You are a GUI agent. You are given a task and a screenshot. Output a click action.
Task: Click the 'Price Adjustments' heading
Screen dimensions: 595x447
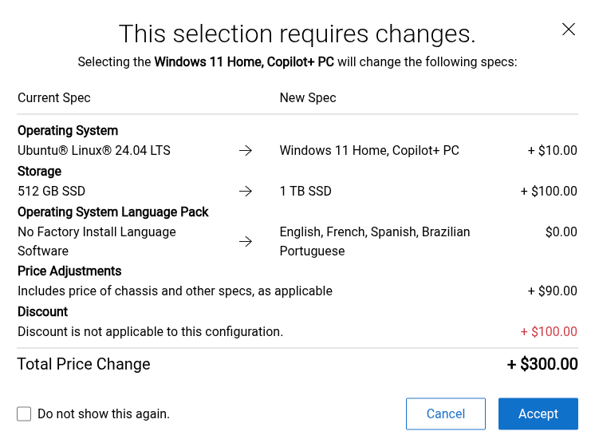point(69,271)
